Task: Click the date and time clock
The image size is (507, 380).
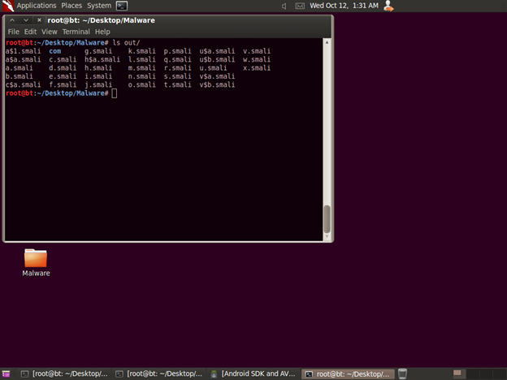Action: coord(344,6)
